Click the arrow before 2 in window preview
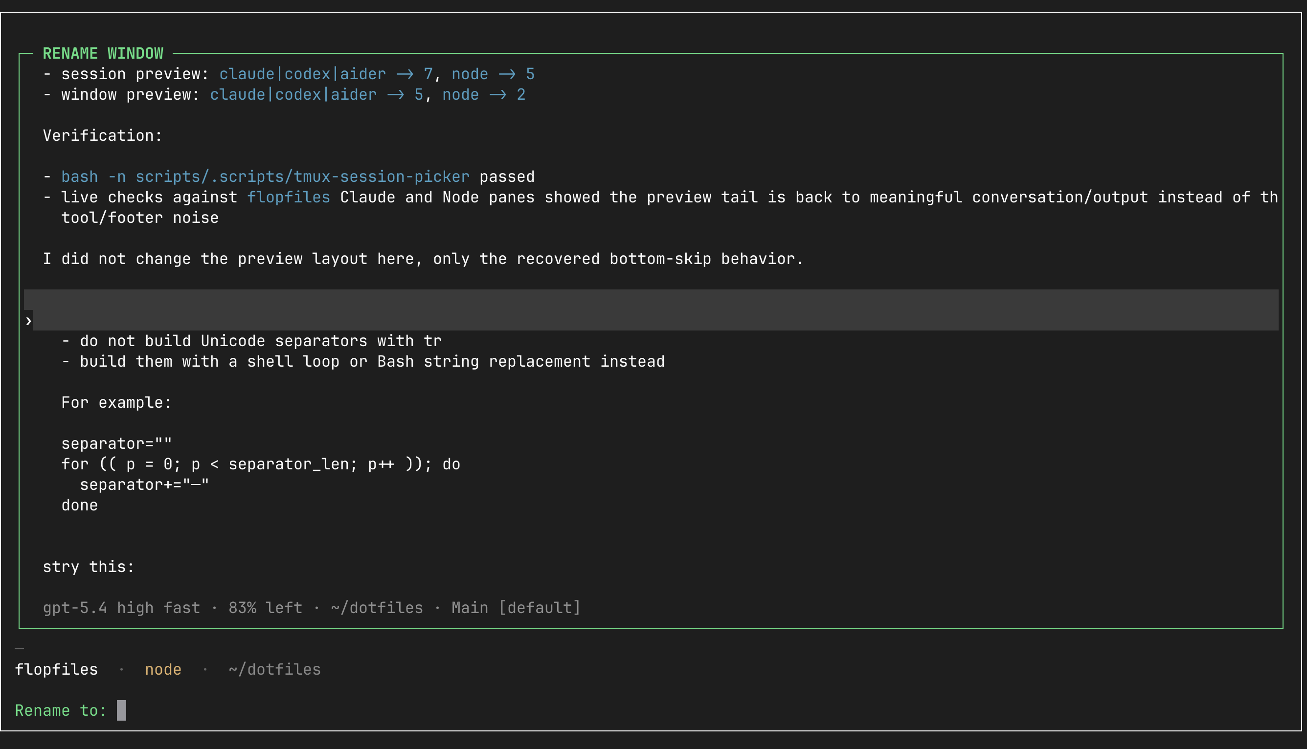This screenshot has width=1307, height=749. point(497,95)
